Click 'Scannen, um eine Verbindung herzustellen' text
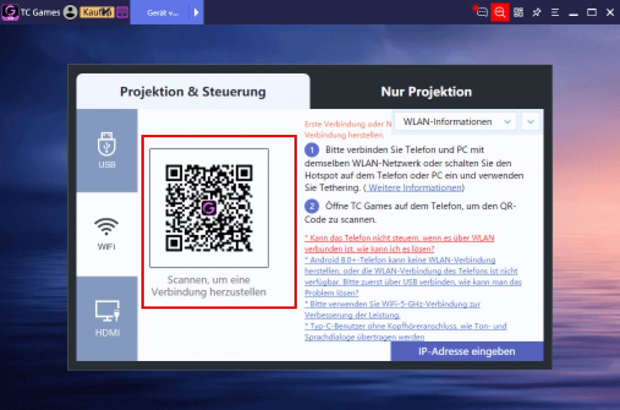Image resolution: width=620 pixels, height=410 pixels. click(209, 286)
